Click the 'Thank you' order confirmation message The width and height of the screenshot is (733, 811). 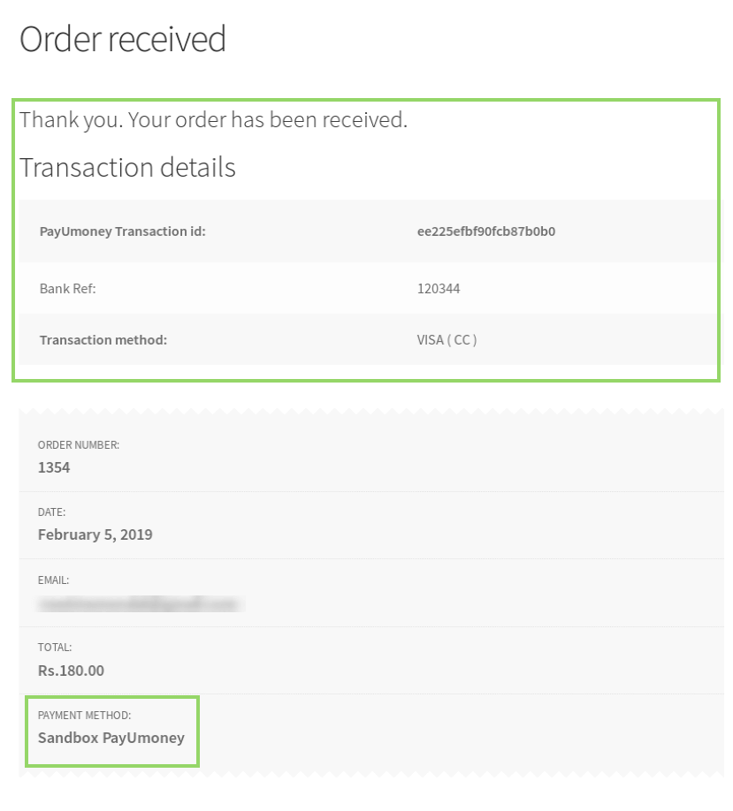pyautogui.click(x=213, y=120)
